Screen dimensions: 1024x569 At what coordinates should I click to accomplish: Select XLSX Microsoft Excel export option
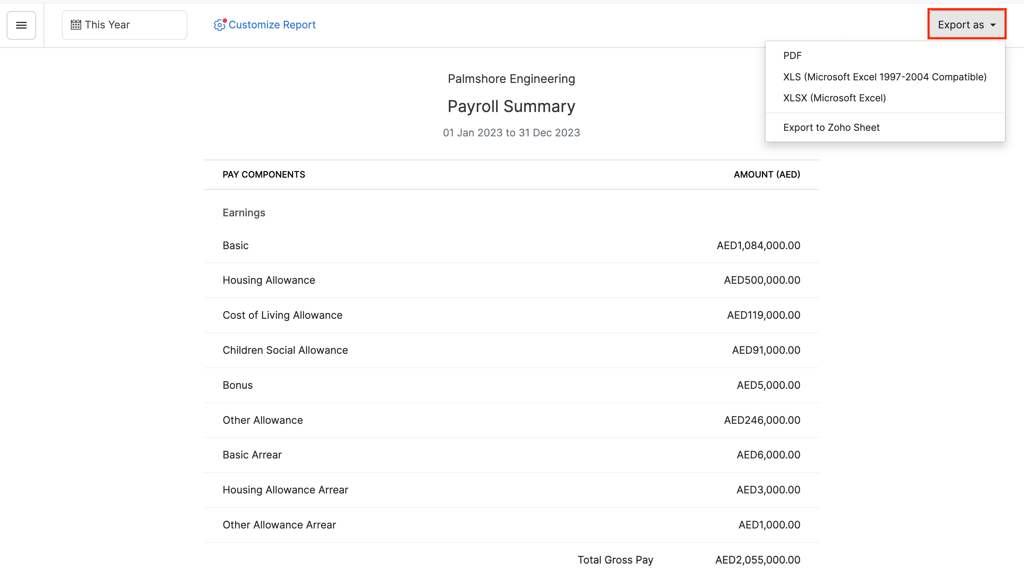tap(834, 98)
